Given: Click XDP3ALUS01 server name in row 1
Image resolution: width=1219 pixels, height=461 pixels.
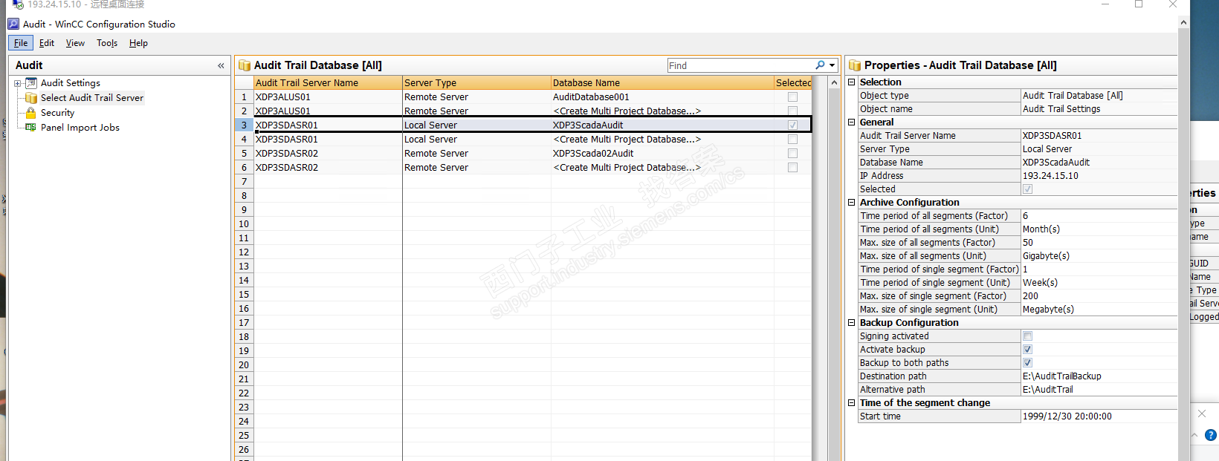Looking at the screenshot, I should click(328, 97).
